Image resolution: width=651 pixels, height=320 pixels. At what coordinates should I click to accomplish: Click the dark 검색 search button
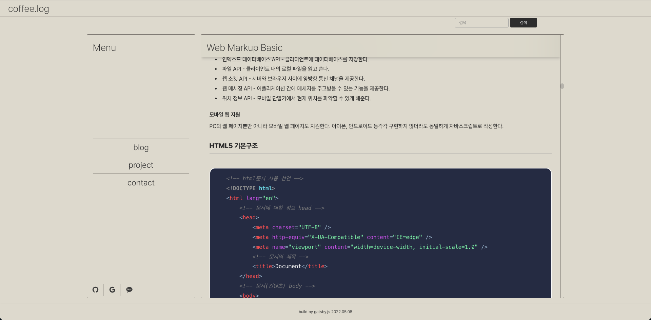(x=523, y=22)
